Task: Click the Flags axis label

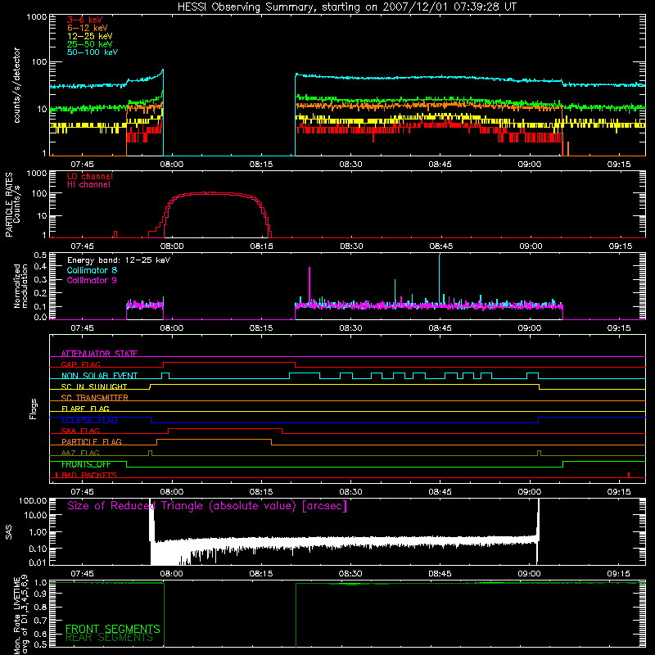Action: point(34,409)
